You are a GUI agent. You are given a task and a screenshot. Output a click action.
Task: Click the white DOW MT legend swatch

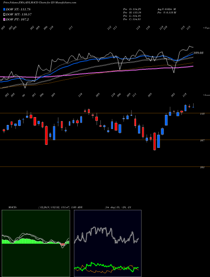tap(5, 14)
